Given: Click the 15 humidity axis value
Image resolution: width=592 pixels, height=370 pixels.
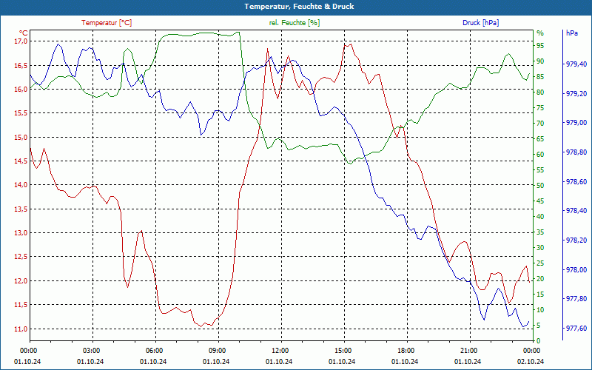Looking at the screenshot, I should (x=540, y=294).
